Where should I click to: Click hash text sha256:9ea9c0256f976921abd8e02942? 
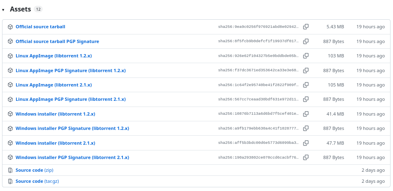[259, 27]
